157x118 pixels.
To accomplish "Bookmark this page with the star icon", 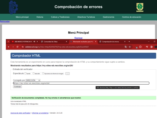I will [x=130, y=47].
